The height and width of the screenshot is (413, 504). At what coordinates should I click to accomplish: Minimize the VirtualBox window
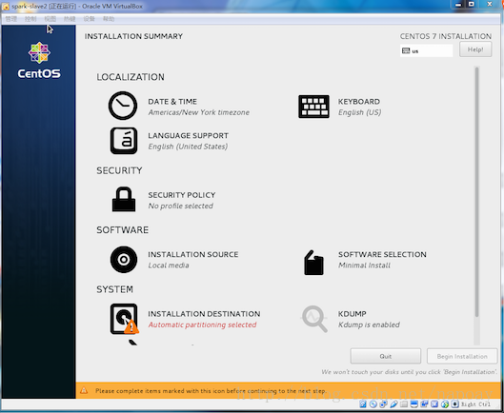pyautogui.click(x=458, y=4)
